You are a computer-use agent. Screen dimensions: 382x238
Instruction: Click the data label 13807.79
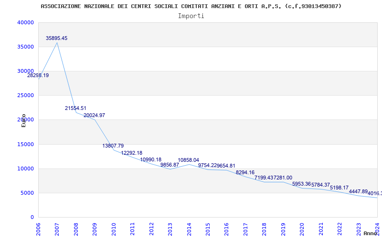tap(113, 146)
